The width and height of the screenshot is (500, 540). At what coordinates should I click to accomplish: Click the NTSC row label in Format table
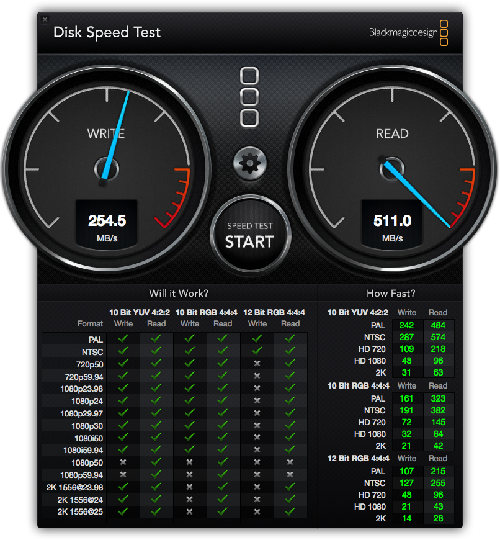pyautogui.click(x=92, y=352)
